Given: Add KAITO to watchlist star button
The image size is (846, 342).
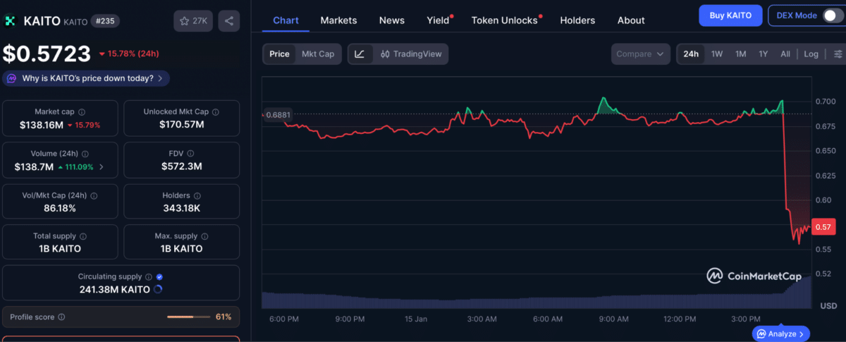Looking at the screenshot, I should click(x=193, y=21).
